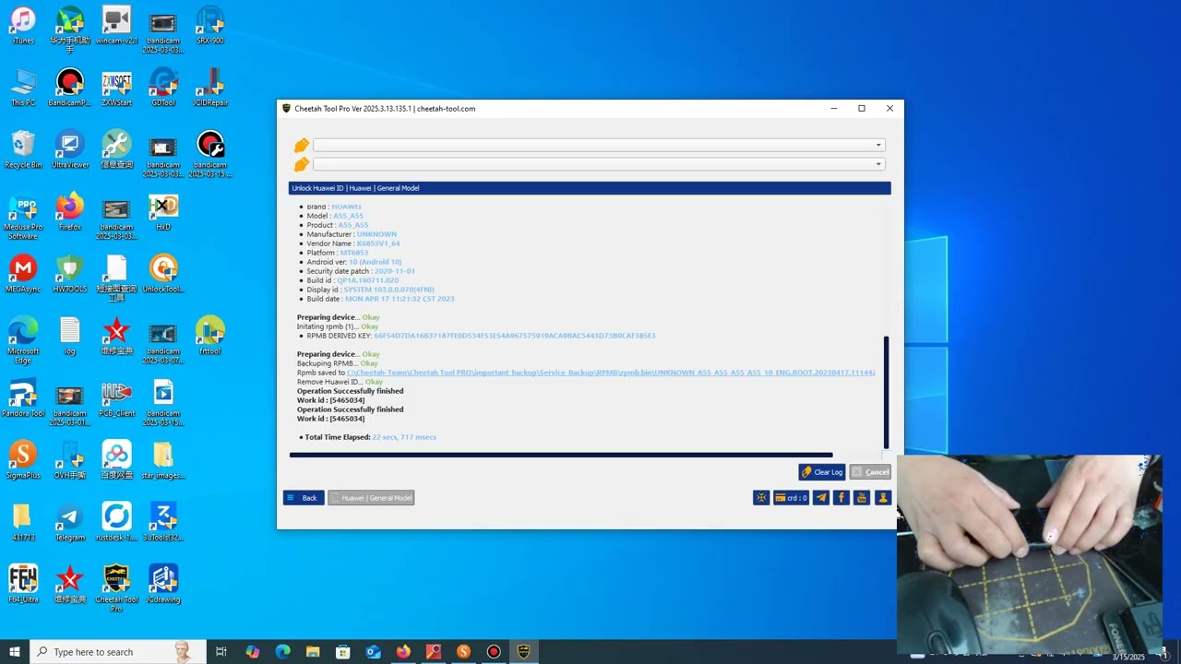The height and width of the screenshot is (664, 1181).
Task: Open the Medusa Pro Software shortcut
Action: (23, 217)
